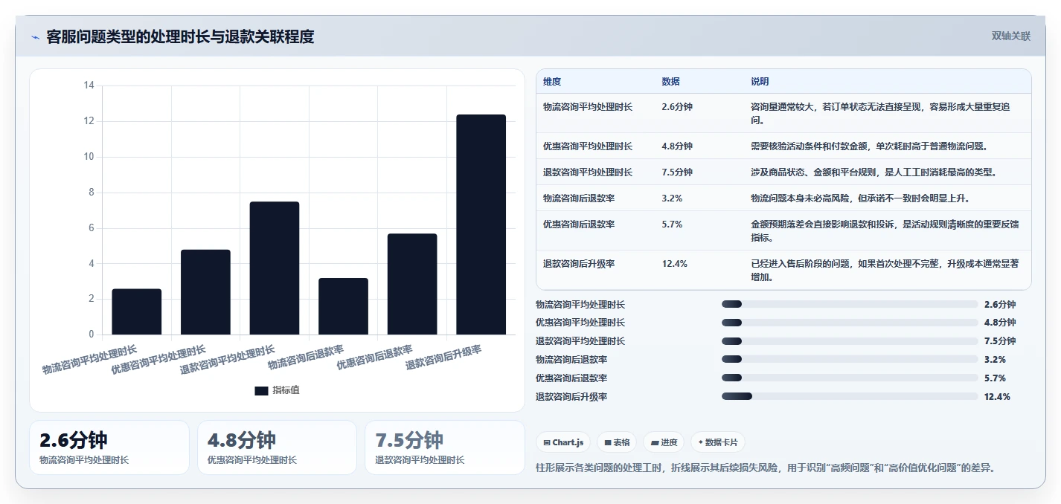Screen dimensions: 1061x504
Task: Open the 4.8分钟 优惠咨询 summary card
Action: pyautogui.click(x=277, y=448)
